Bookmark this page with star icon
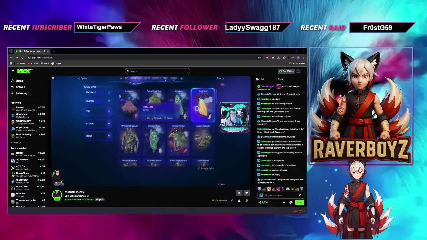 coord(259,58)
